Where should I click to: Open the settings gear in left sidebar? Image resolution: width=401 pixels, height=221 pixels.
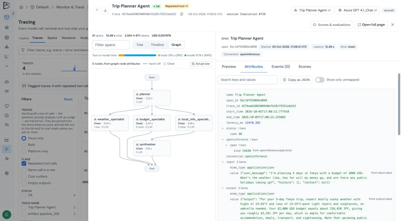pos(7,173)
